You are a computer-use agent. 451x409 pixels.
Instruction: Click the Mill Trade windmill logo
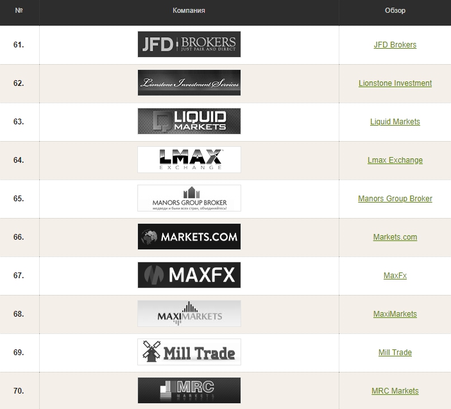(189, 352)
